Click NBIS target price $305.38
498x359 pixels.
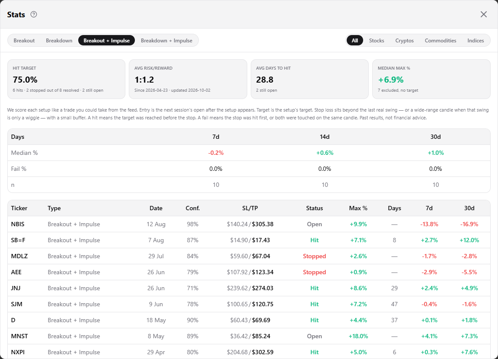click(x=263, y=224)
